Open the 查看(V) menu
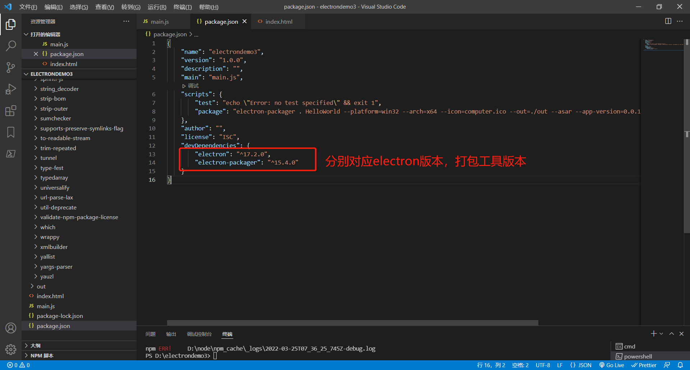The height and width of the screenshot is (370, 690). (105, 7)
